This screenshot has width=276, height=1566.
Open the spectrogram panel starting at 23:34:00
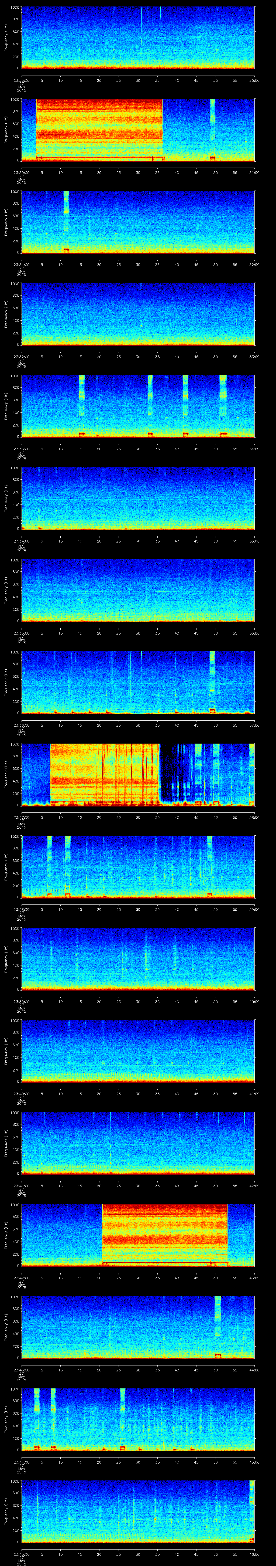[x=138, y=499]
